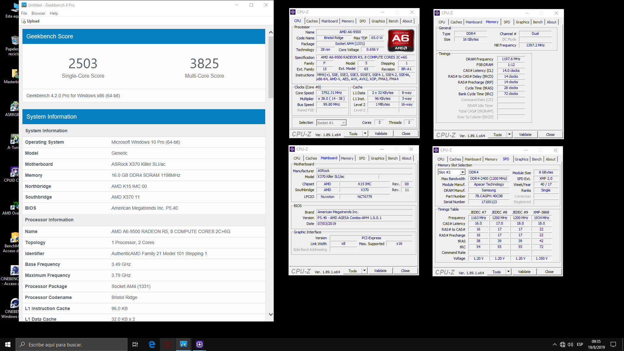624x351 pixels.
Task: Click the Geekbench scrollbar down arrow
Action: click(x=271, y=315)
